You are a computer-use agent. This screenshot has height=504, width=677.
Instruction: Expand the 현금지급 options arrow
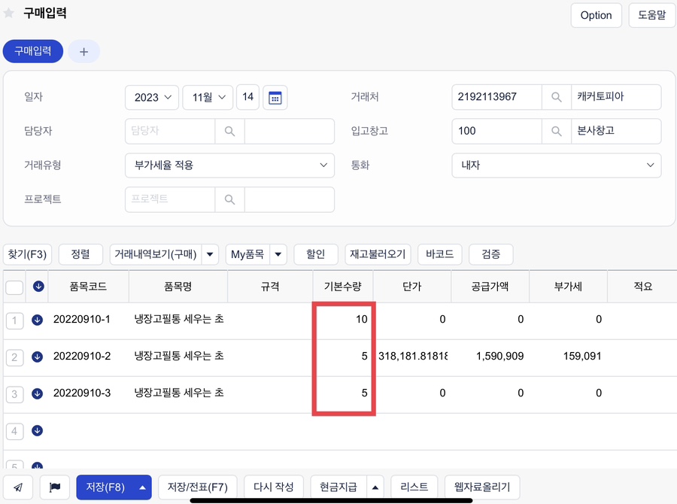point(375,487)
